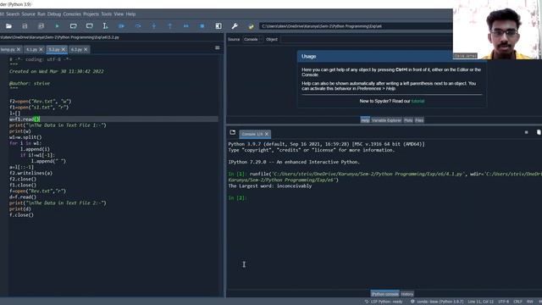The width and height of the screenshot is (542, 305).
Task: Select the Console 1/A tab
Action: coord(252,134)
